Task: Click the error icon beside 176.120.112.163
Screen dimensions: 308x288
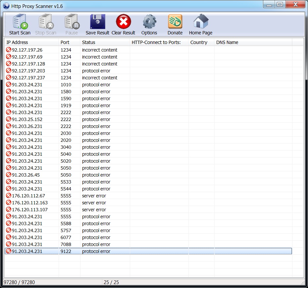Action: [9, 202]
